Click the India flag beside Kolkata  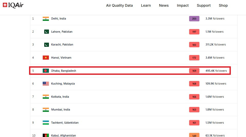tap(46, 97)
